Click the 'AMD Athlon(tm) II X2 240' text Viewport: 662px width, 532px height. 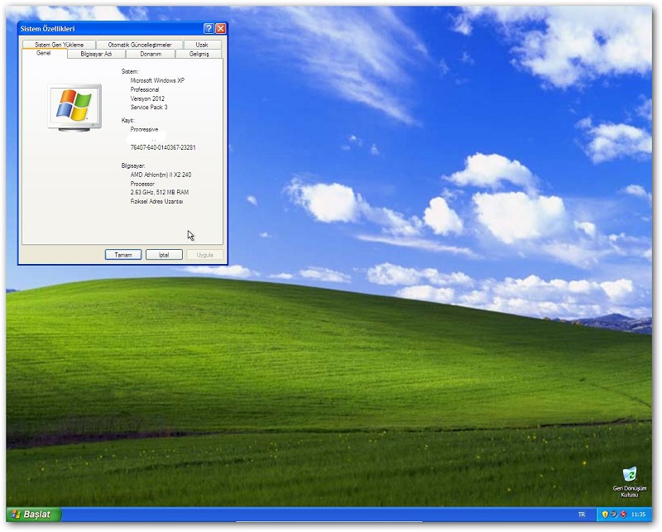(x=161, y=175)
